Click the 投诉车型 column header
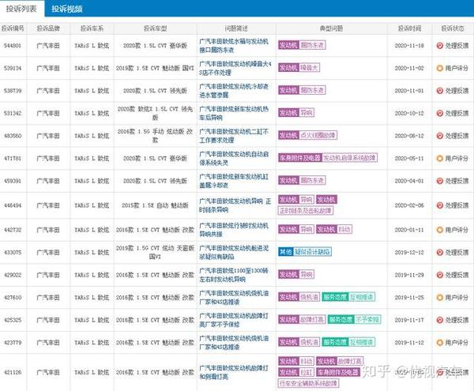Viewport: 474px width, 391px height. tap(155, 28)
